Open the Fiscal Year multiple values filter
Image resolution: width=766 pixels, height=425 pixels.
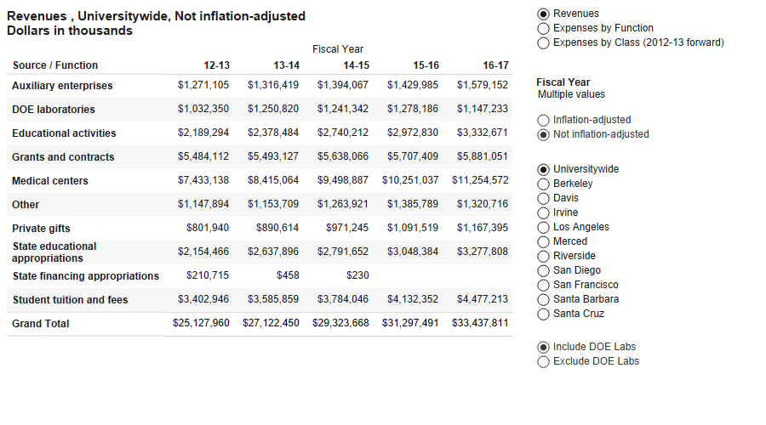571,94
